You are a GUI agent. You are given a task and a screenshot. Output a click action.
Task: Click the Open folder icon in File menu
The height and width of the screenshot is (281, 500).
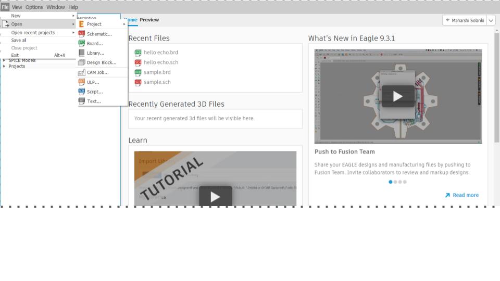pyautogui.click(x=6, y=24)
